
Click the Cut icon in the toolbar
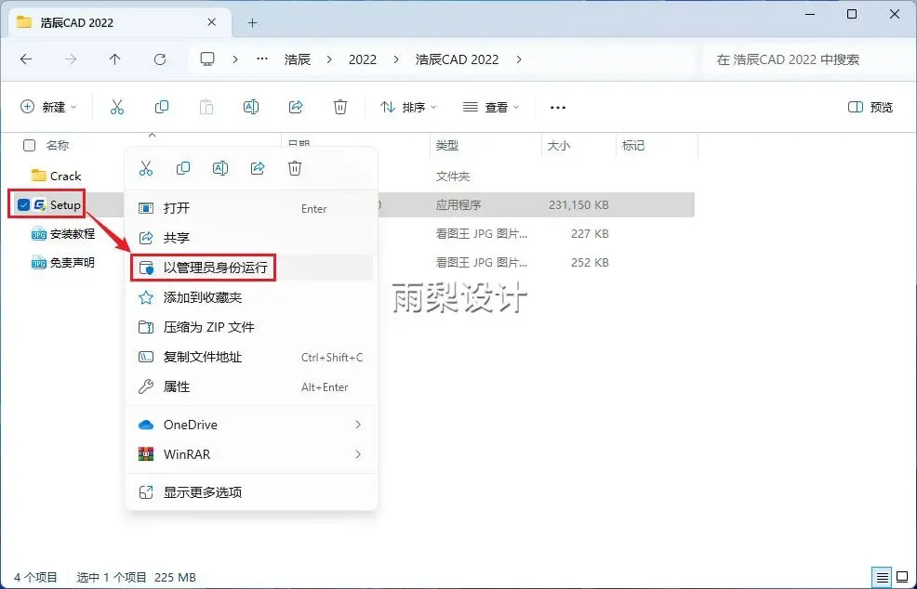tap(117, 107)
